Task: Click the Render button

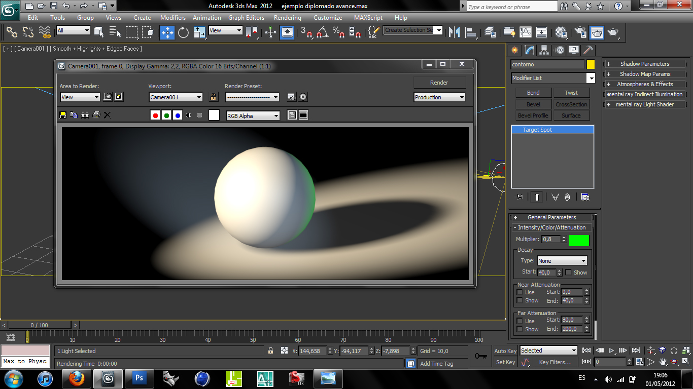Action: (439, 83)
